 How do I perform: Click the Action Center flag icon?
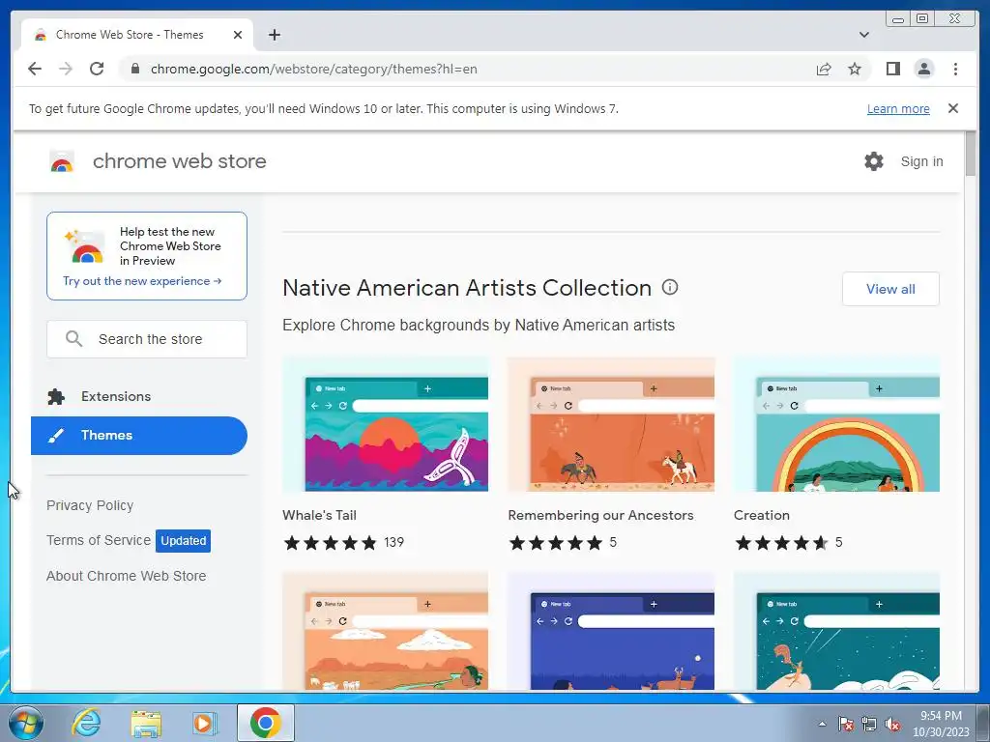[x=845, y=724]
